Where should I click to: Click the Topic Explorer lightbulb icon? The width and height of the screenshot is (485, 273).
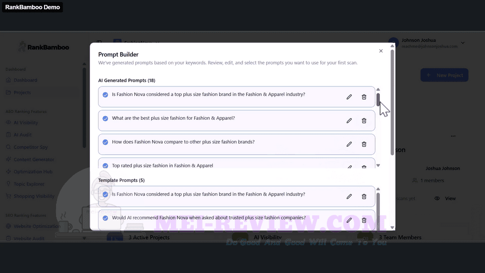(9, 184)
